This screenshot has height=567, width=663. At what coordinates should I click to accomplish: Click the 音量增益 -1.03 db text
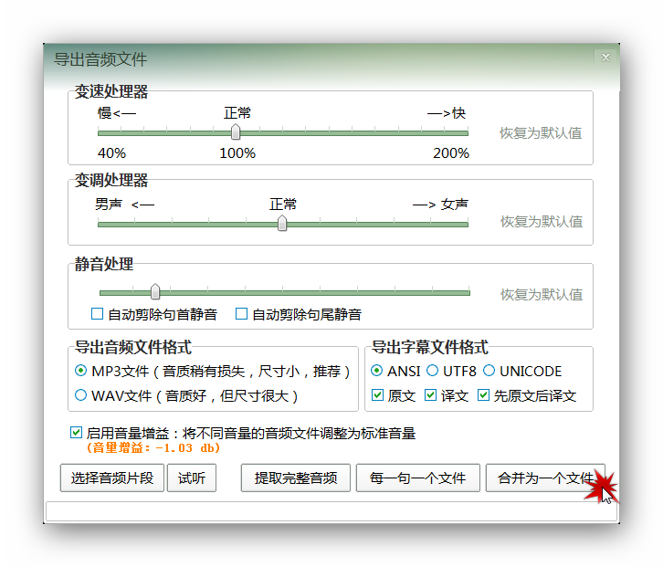point(153,447)
